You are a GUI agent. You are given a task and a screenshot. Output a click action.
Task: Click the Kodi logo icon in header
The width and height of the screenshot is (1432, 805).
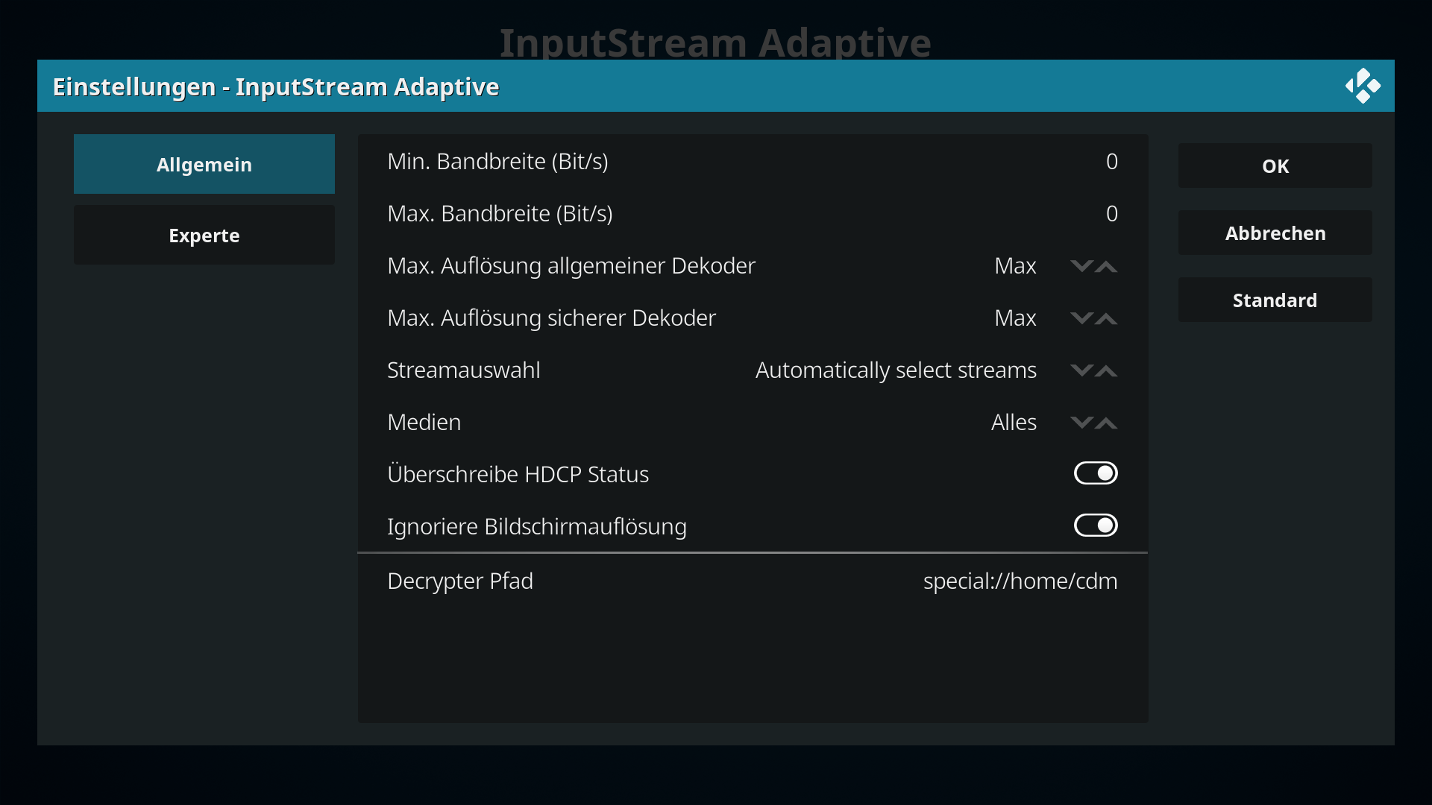point(1363,86)
